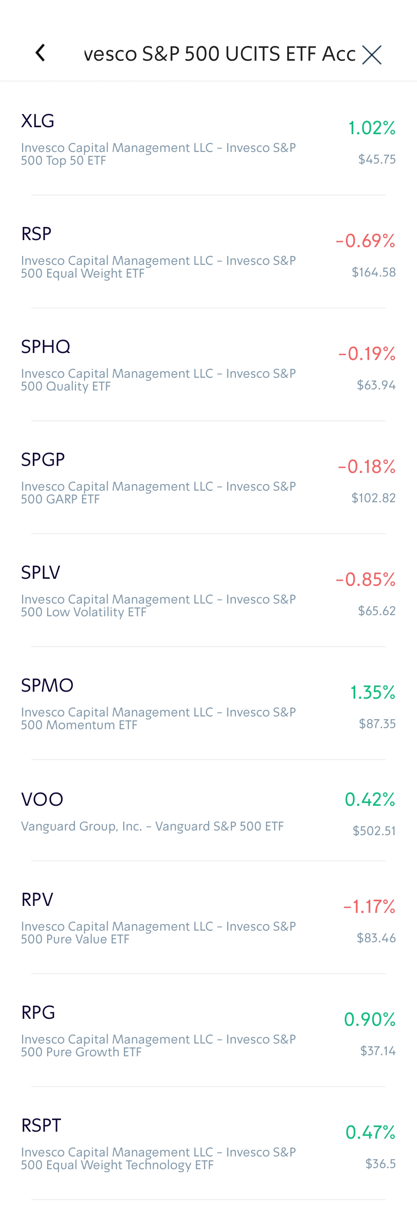The height and width of the screenshot is (1221, 417).
Task: Click Invesco S&P 500 Top 50 ETF description
Action: click(158, 154)
